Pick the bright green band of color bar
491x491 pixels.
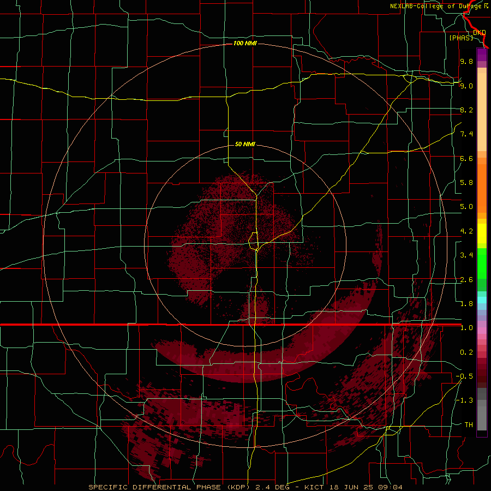tap(482, 263)
